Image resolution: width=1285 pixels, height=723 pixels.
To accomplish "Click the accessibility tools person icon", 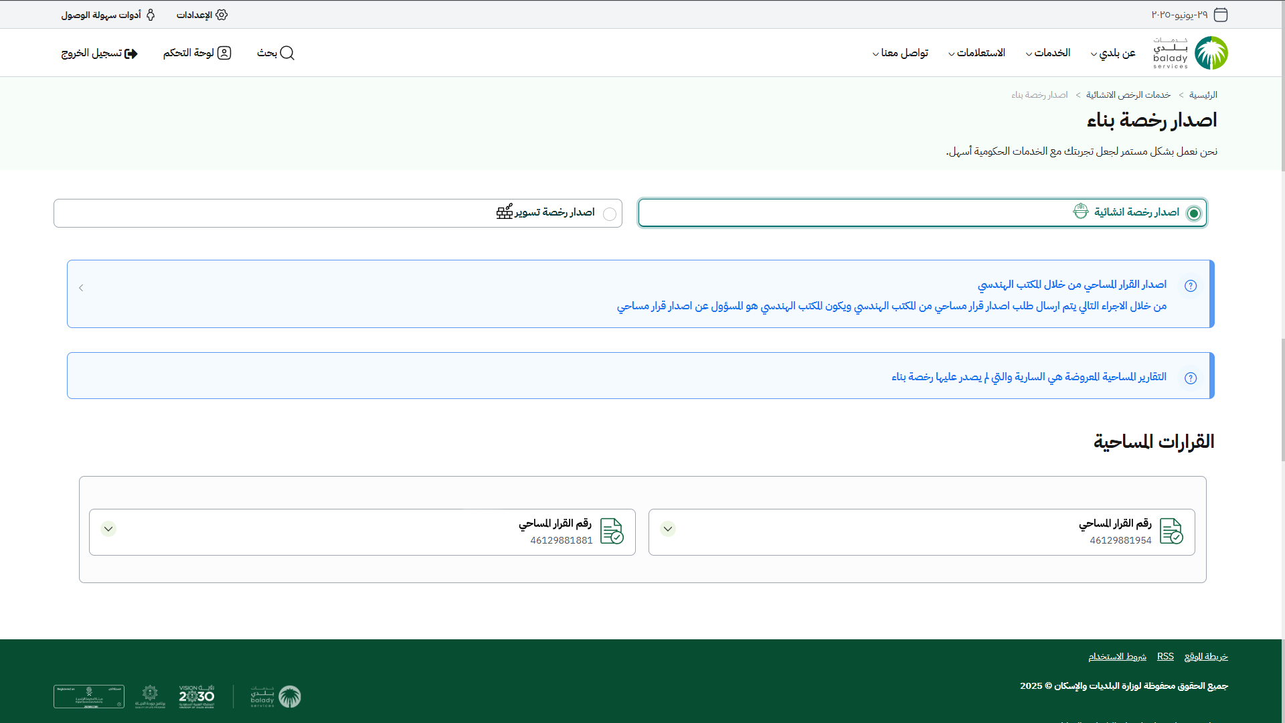I will (x=151, y=15).
